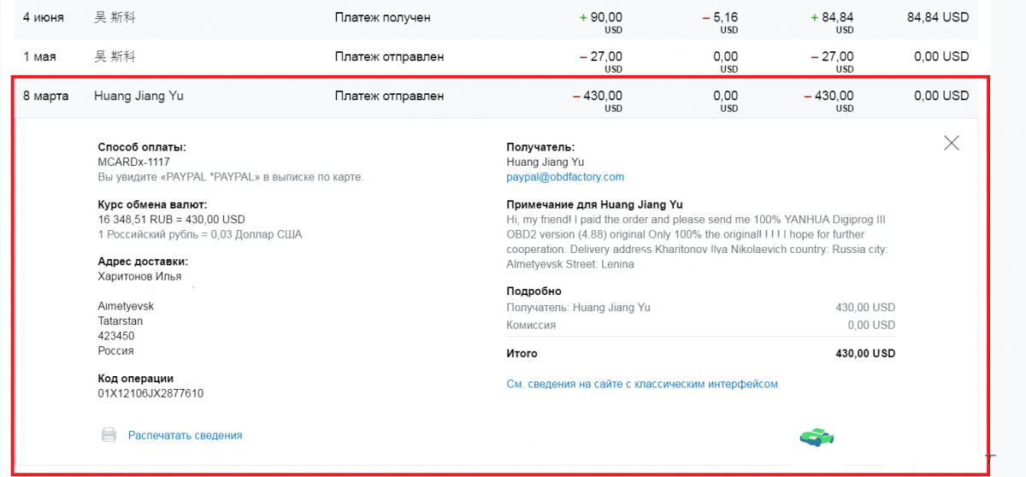Click the MCARDx-1117 payment method
This screenshot has width=1026, height=477.
tap(133, 162)
